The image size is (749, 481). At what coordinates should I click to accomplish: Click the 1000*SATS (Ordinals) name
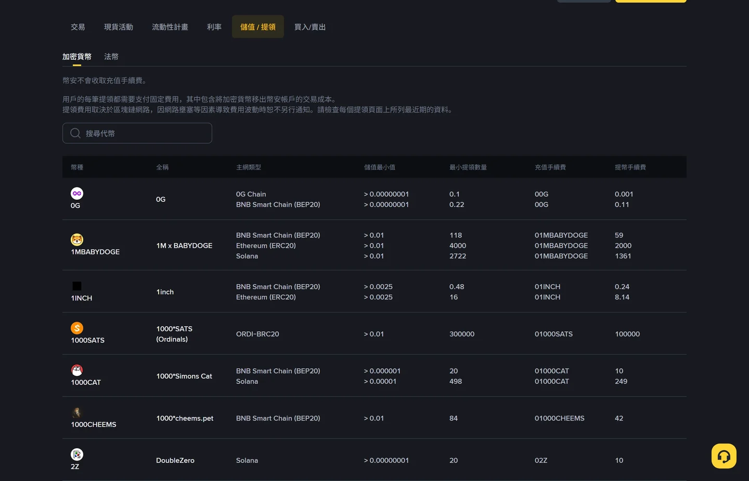click(174, 334)
